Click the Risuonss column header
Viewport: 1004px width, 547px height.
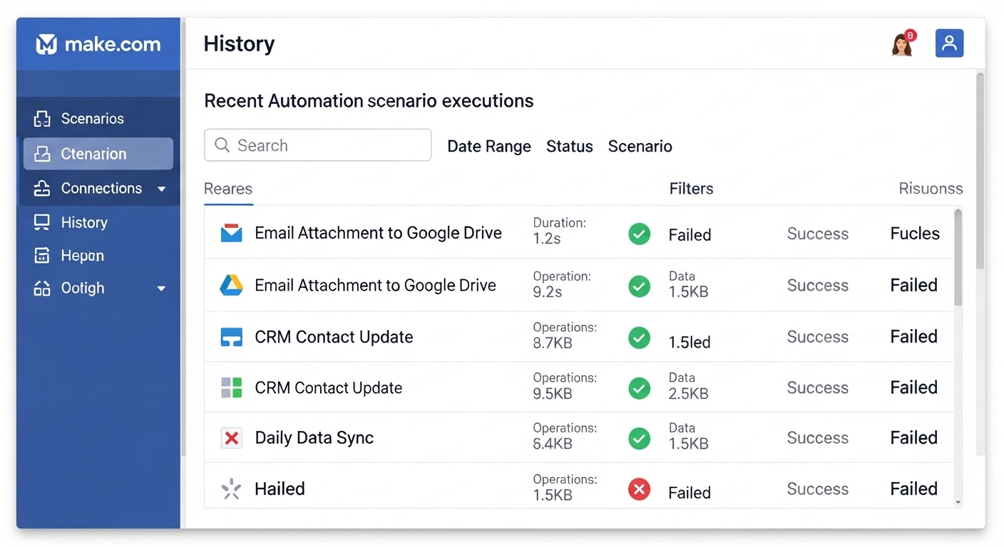pos(931,189)
